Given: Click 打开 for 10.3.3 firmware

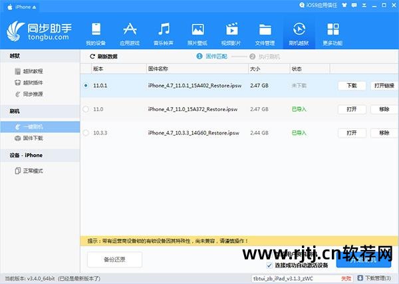Looking at the screenshot, I should 352,133.
